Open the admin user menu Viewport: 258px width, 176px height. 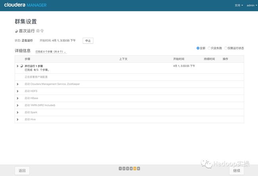click(x=252, y=6)
